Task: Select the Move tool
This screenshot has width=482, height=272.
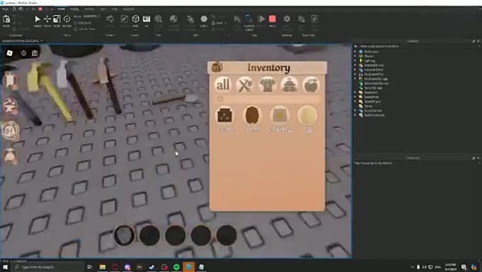Action: 47,21
